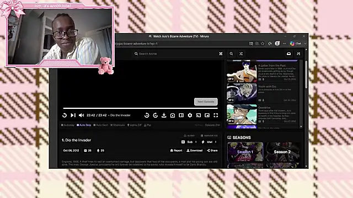Open the Sub audio dropdown

(x=189, y=142)
